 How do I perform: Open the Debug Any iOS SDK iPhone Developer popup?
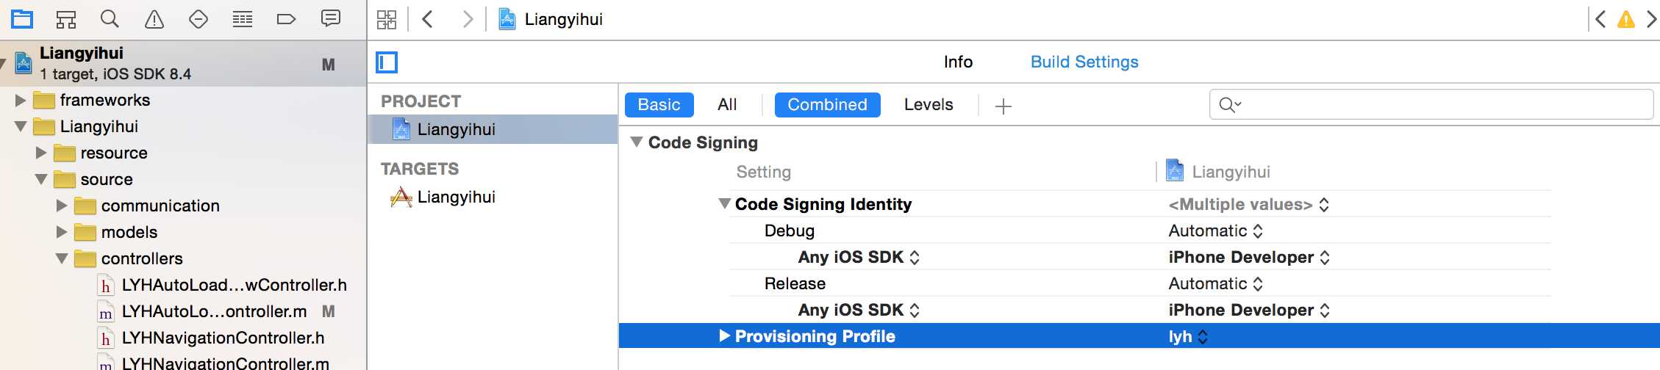1249,257
